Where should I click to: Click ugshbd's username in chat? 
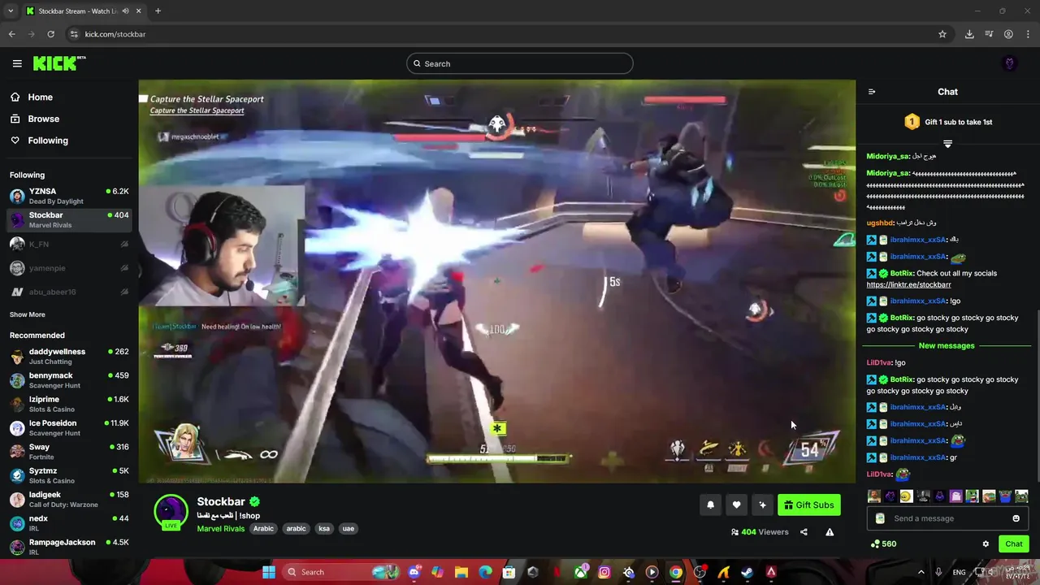tap(880, 223)
